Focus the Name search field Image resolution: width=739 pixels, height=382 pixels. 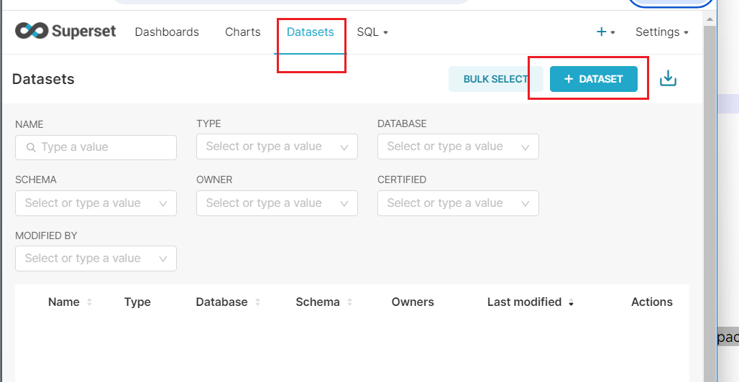click(x=96, y=147)
